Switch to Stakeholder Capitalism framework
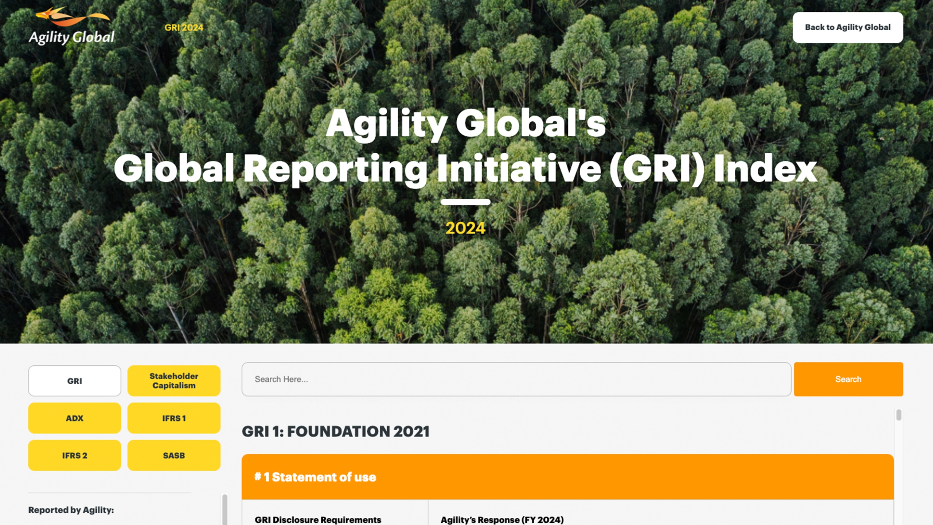933x525 pixels. coord(174,381)
